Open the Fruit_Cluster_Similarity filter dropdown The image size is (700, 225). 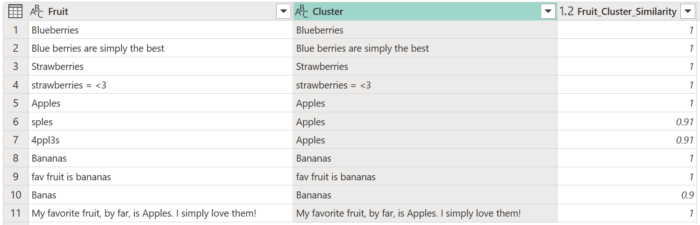[687, 12]
